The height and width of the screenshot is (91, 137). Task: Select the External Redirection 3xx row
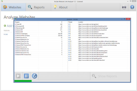[x=39, y=49]
